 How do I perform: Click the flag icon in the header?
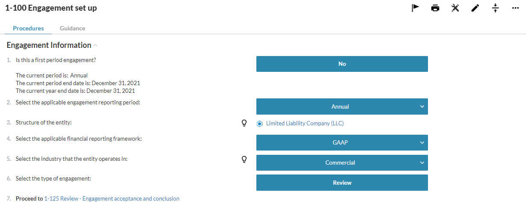pos(415,8)
